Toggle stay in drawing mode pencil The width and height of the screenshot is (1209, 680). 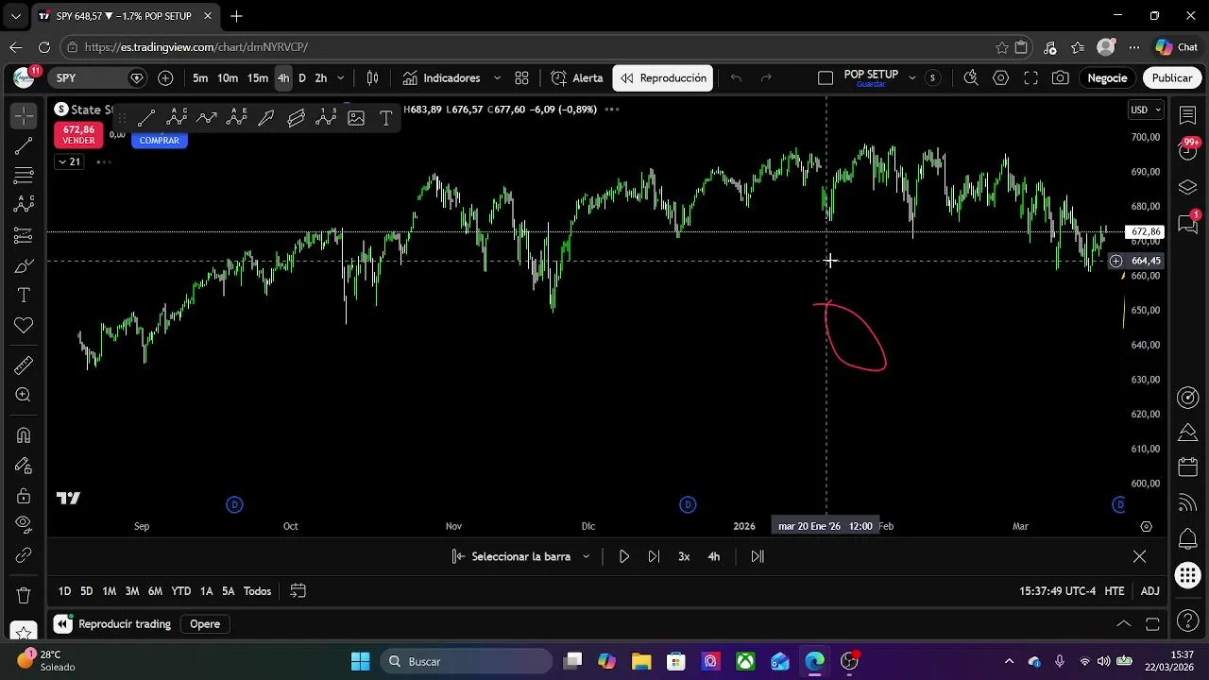24,466
